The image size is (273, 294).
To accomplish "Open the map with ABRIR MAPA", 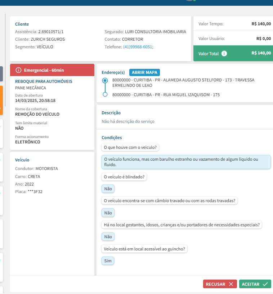I will coord(144,72).
